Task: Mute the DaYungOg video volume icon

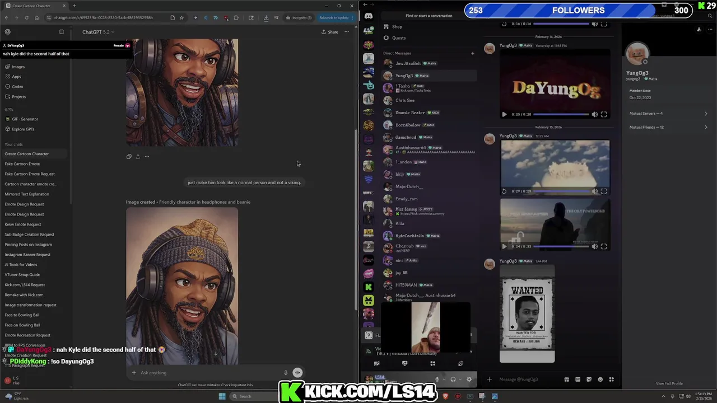Action: coord(595,114)
